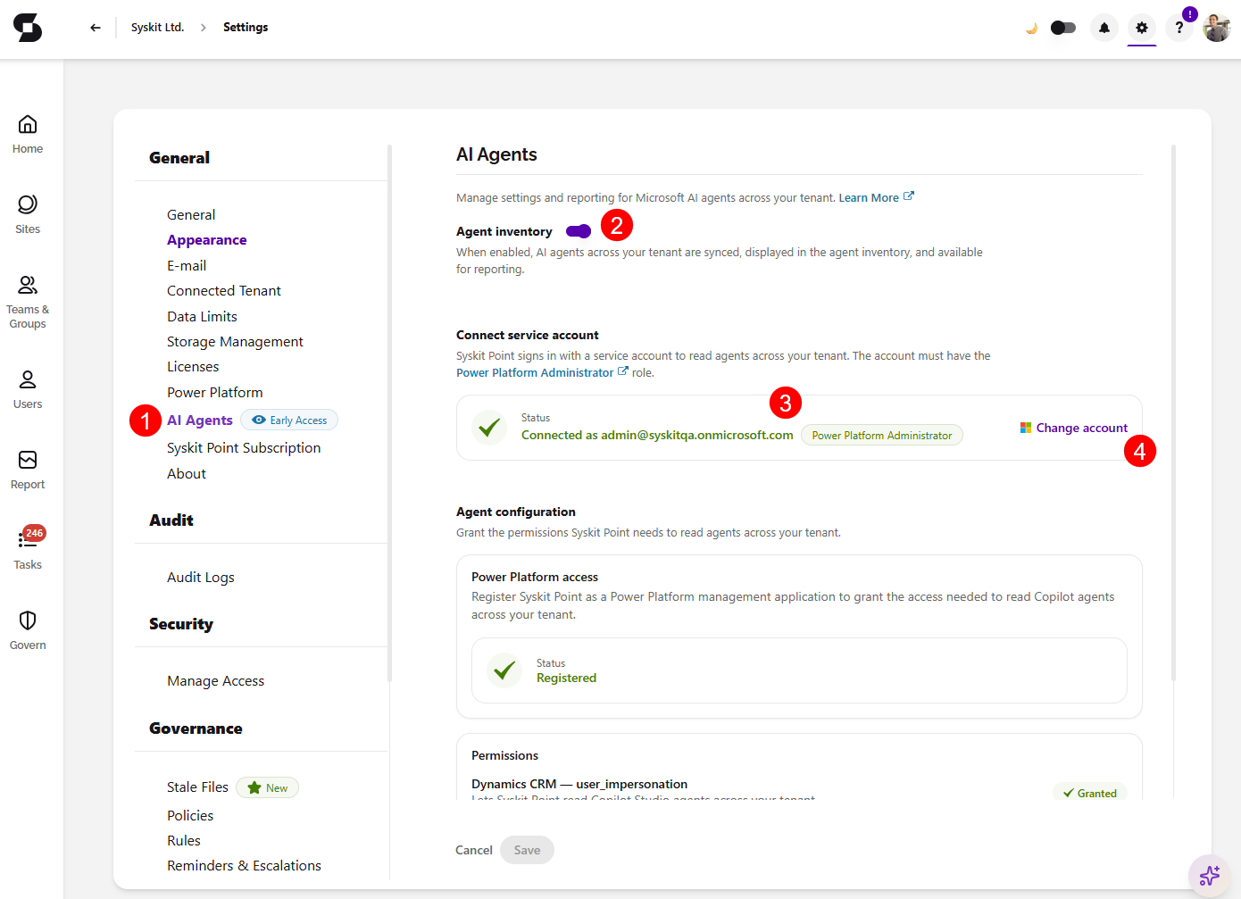Click the connected status checkmark icon

pos(489,428)
